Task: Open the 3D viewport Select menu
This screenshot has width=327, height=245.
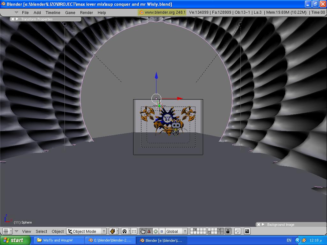Action: pos(41,231)
